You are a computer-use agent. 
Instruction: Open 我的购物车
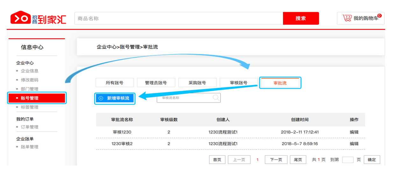[365, 18]
